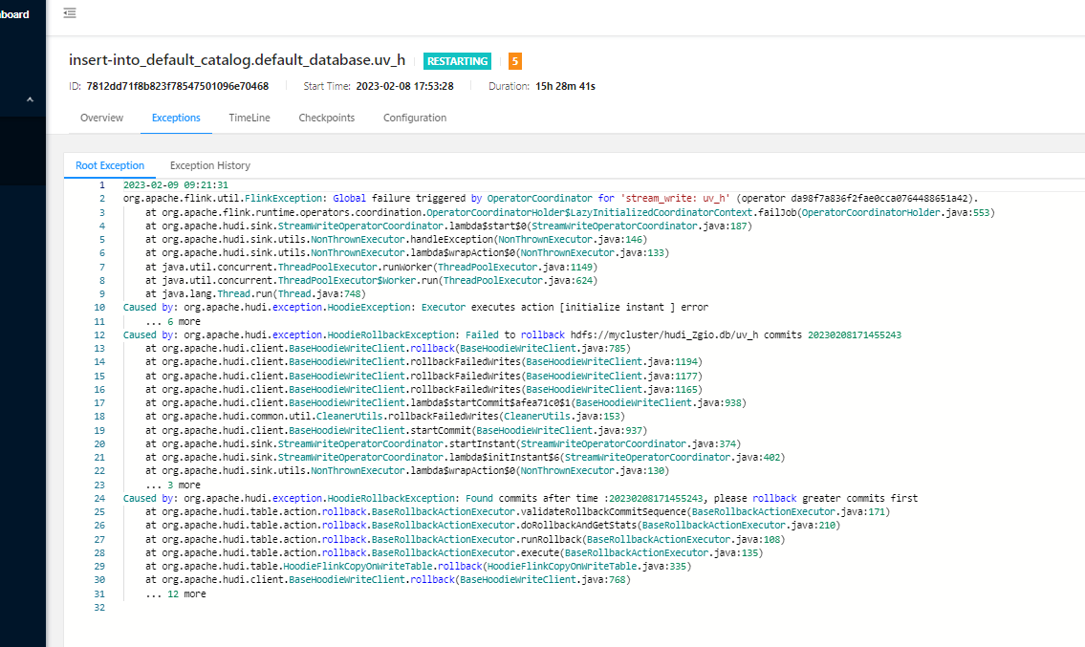Click the StreamWriteOperatorCoordinator.java:187 stack line
Image resolution: width=1085 pixels, height=647 pixels.
[448, 226]
